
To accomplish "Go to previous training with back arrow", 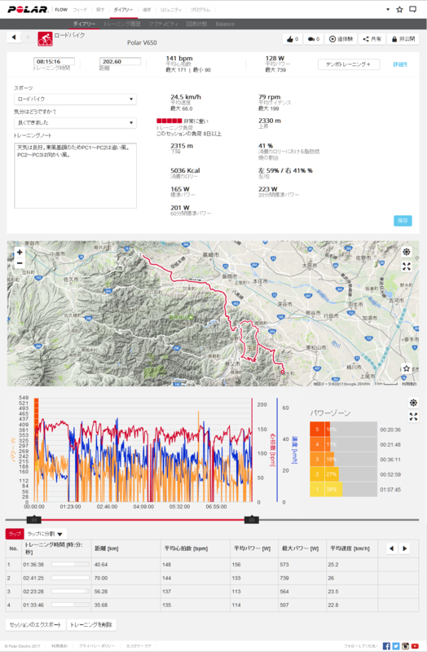I will tap(14, 37).
